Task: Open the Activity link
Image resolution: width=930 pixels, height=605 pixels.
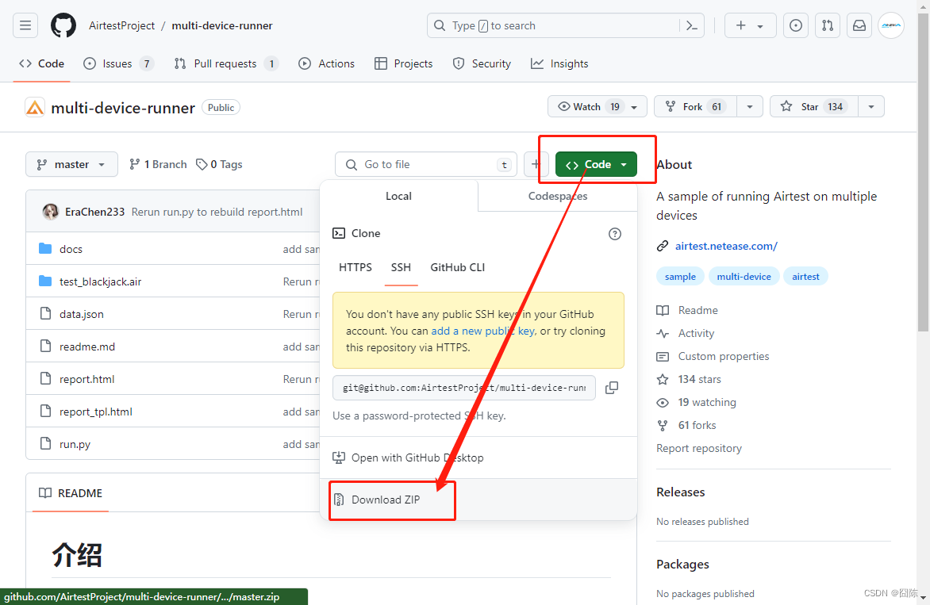Action: point(686,333)
